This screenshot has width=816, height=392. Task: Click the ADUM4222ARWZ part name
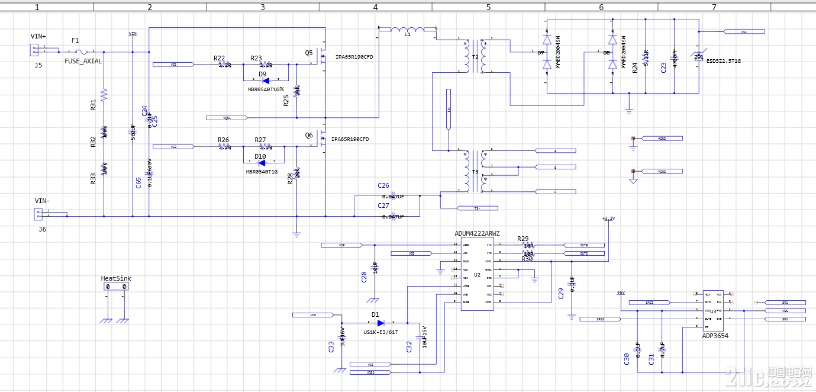coord(477,233)
